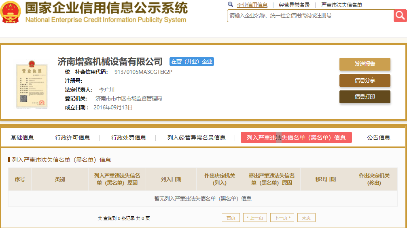
Task: Click the small magnifier icon beside 企业信用信息
Action: 231,5
